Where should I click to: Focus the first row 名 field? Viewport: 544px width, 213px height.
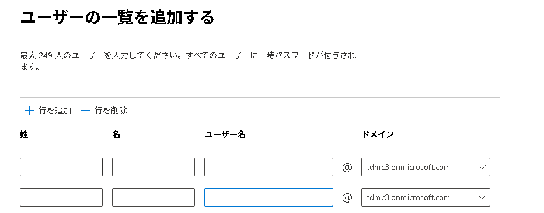pos(154,167)
